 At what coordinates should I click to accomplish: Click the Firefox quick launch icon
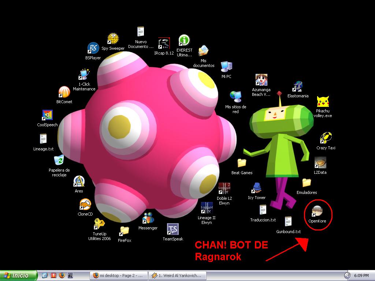[62, 276]
